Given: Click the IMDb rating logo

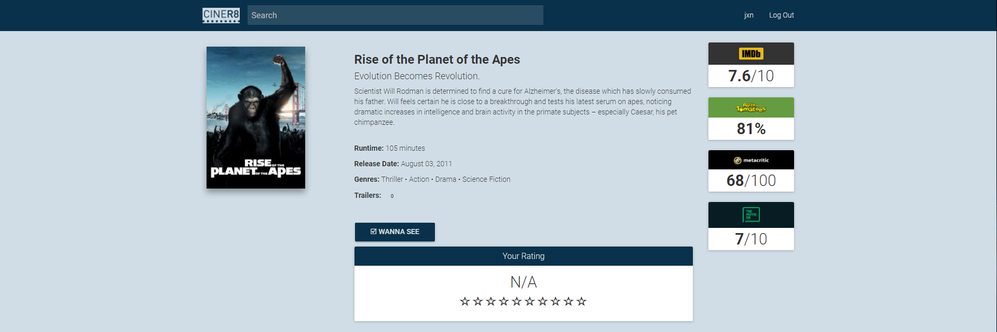Looking at the screenshot, I should pos(751,54).
